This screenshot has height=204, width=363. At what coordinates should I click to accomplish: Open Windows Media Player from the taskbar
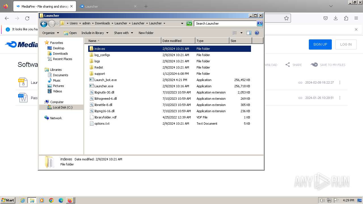point(42,200)
